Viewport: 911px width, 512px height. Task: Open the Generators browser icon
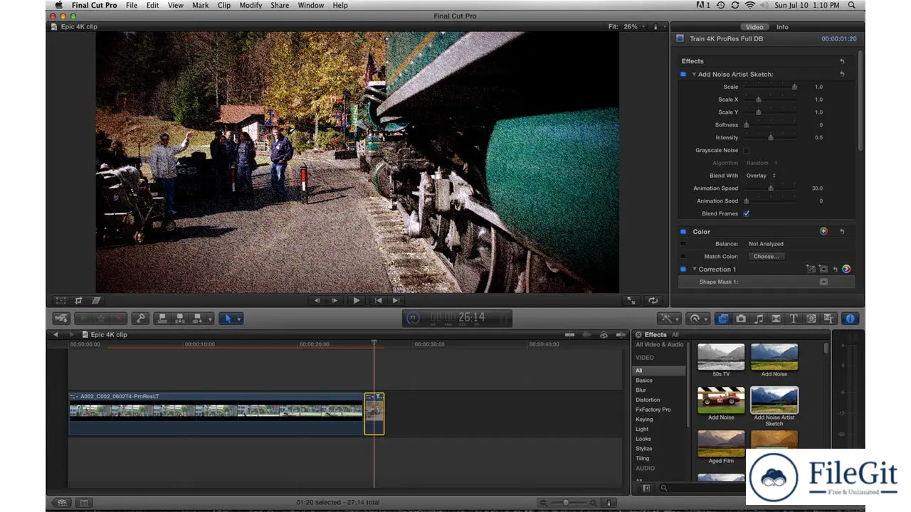811,319
